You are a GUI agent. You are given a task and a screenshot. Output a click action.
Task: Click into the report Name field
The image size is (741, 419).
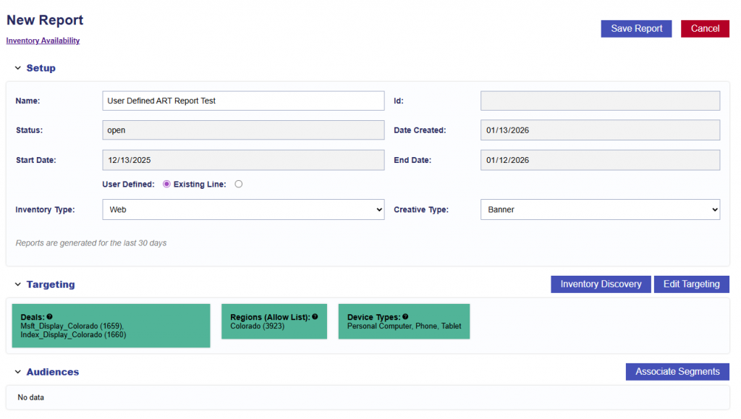(243, 101)
